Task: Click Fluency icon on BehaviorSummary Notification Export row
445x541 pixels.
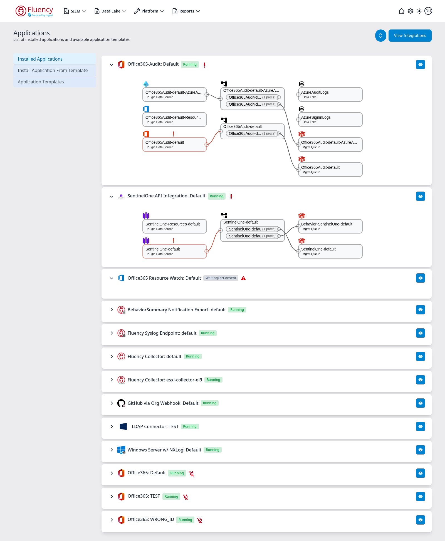Action: [121, 310]
